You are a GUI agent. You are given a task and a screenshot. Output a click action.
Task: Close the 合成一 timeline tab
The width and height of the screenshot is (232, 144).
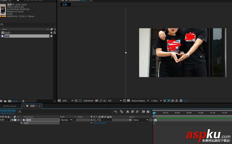click(24, 106)
